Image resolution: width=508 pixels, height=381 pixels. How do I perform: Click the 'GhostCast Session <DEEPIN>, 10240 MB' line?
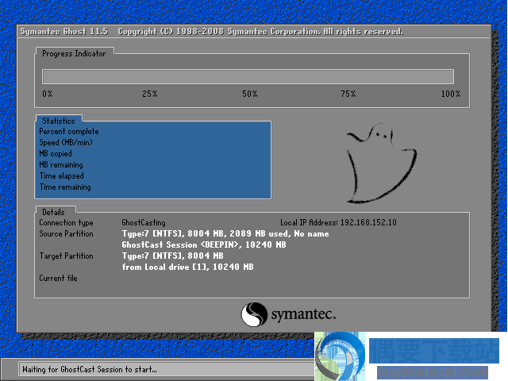pyautogui.click(x=204, y=245)
